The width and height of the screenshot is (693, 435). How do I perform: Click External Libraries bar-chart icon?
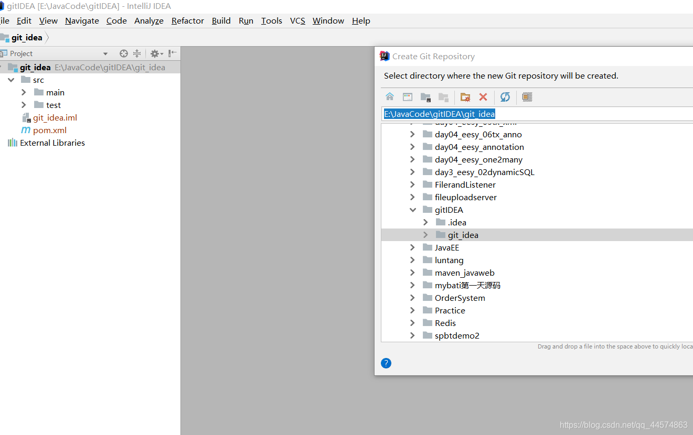point(13,143)
